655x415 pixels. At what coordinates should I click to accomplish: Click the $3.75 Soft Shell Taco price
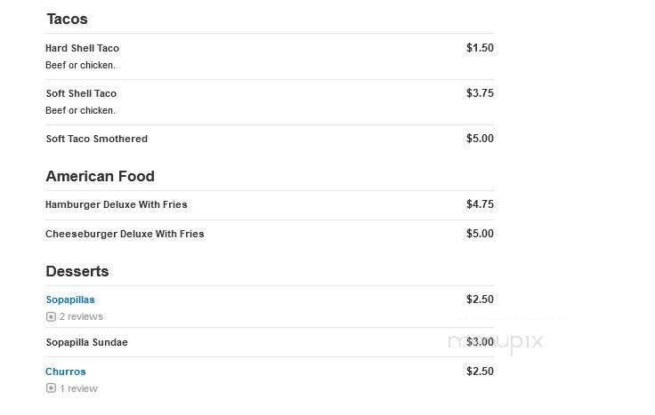point(480,93)
